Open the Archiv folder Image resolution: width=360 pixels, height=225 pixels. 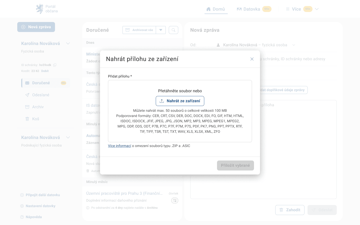(38, 107)
